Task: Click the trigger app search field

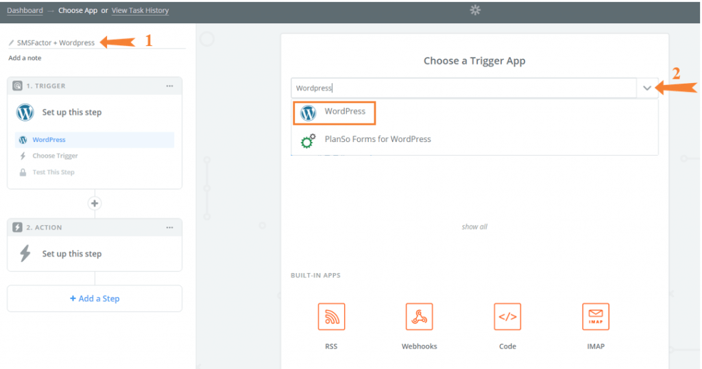Action: (464, 88)
